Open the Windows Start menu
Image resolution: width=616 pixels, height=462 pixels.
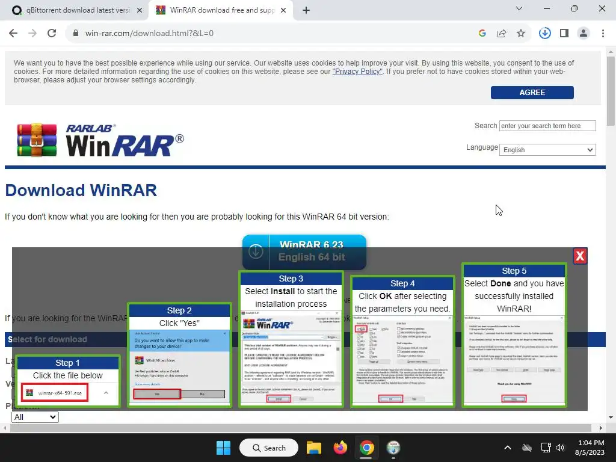(224, 448)
